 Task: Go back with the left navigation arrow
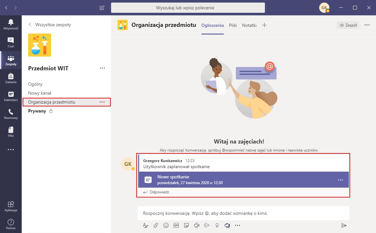pos(6,8)
